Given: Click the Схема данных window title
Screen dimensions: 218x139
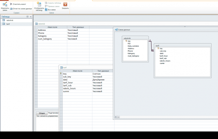Looking at the screenshot, I should (x=124, y=30).
